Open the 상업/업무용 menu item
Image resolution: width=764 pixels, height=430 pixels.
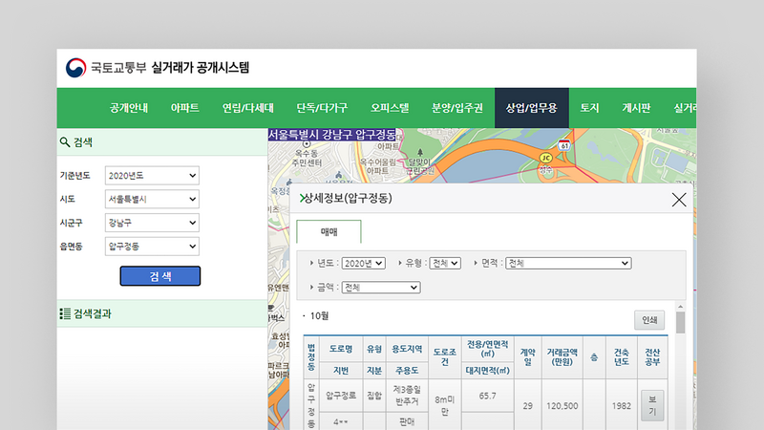pos(531,108)
